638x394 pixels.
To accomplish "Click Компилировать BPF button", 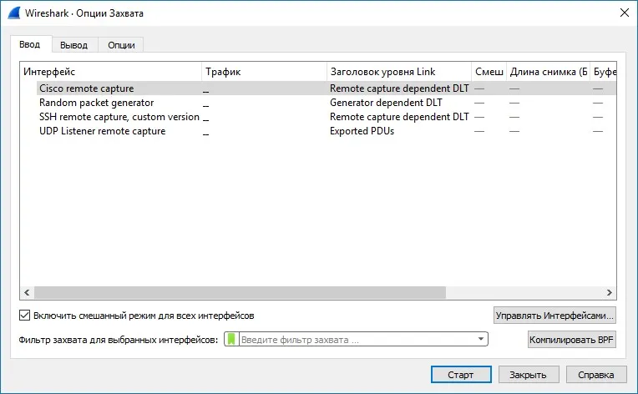I will point(572,340).
